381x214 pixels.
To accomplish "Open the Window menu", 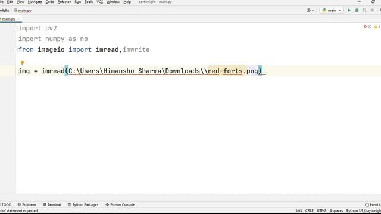I will click(113, 2).
